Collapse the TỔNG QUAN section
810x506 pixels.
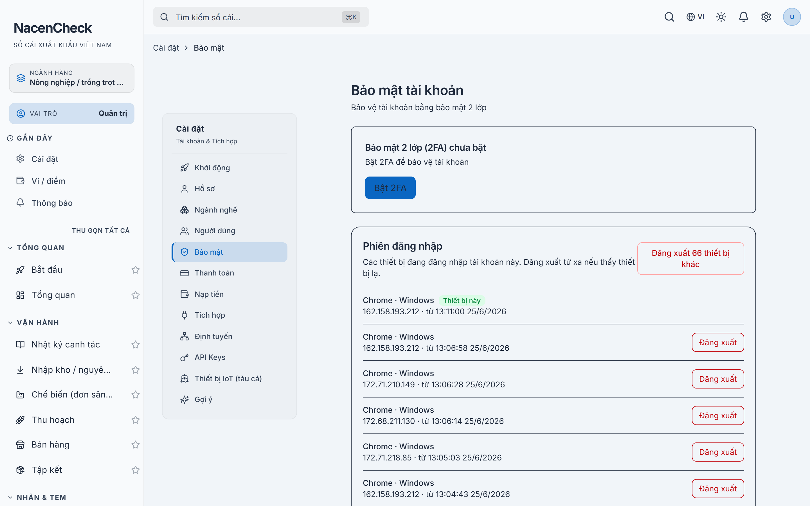pyautogui.click(x=10, y=248)
